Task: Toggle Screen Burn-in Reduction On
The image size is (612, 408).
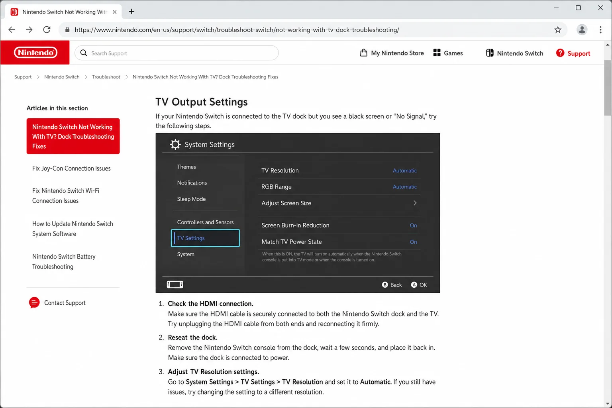Action: [413, 226]
